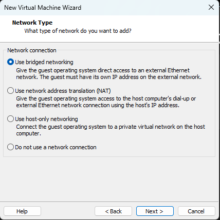Go to the previous step with < Back
The height and width of the screenshot is (220, 220).
click(x=113, y=211)
